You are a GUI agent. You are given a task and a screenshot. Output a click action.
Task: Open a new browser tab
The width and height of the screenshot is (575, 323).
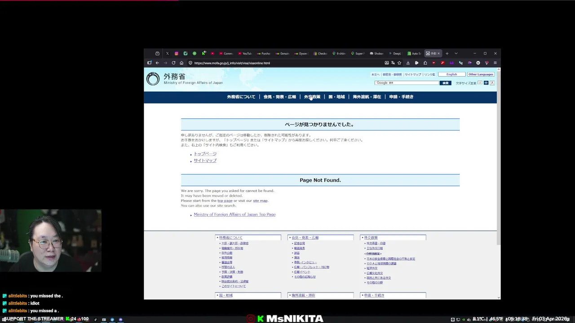point(447,53)
